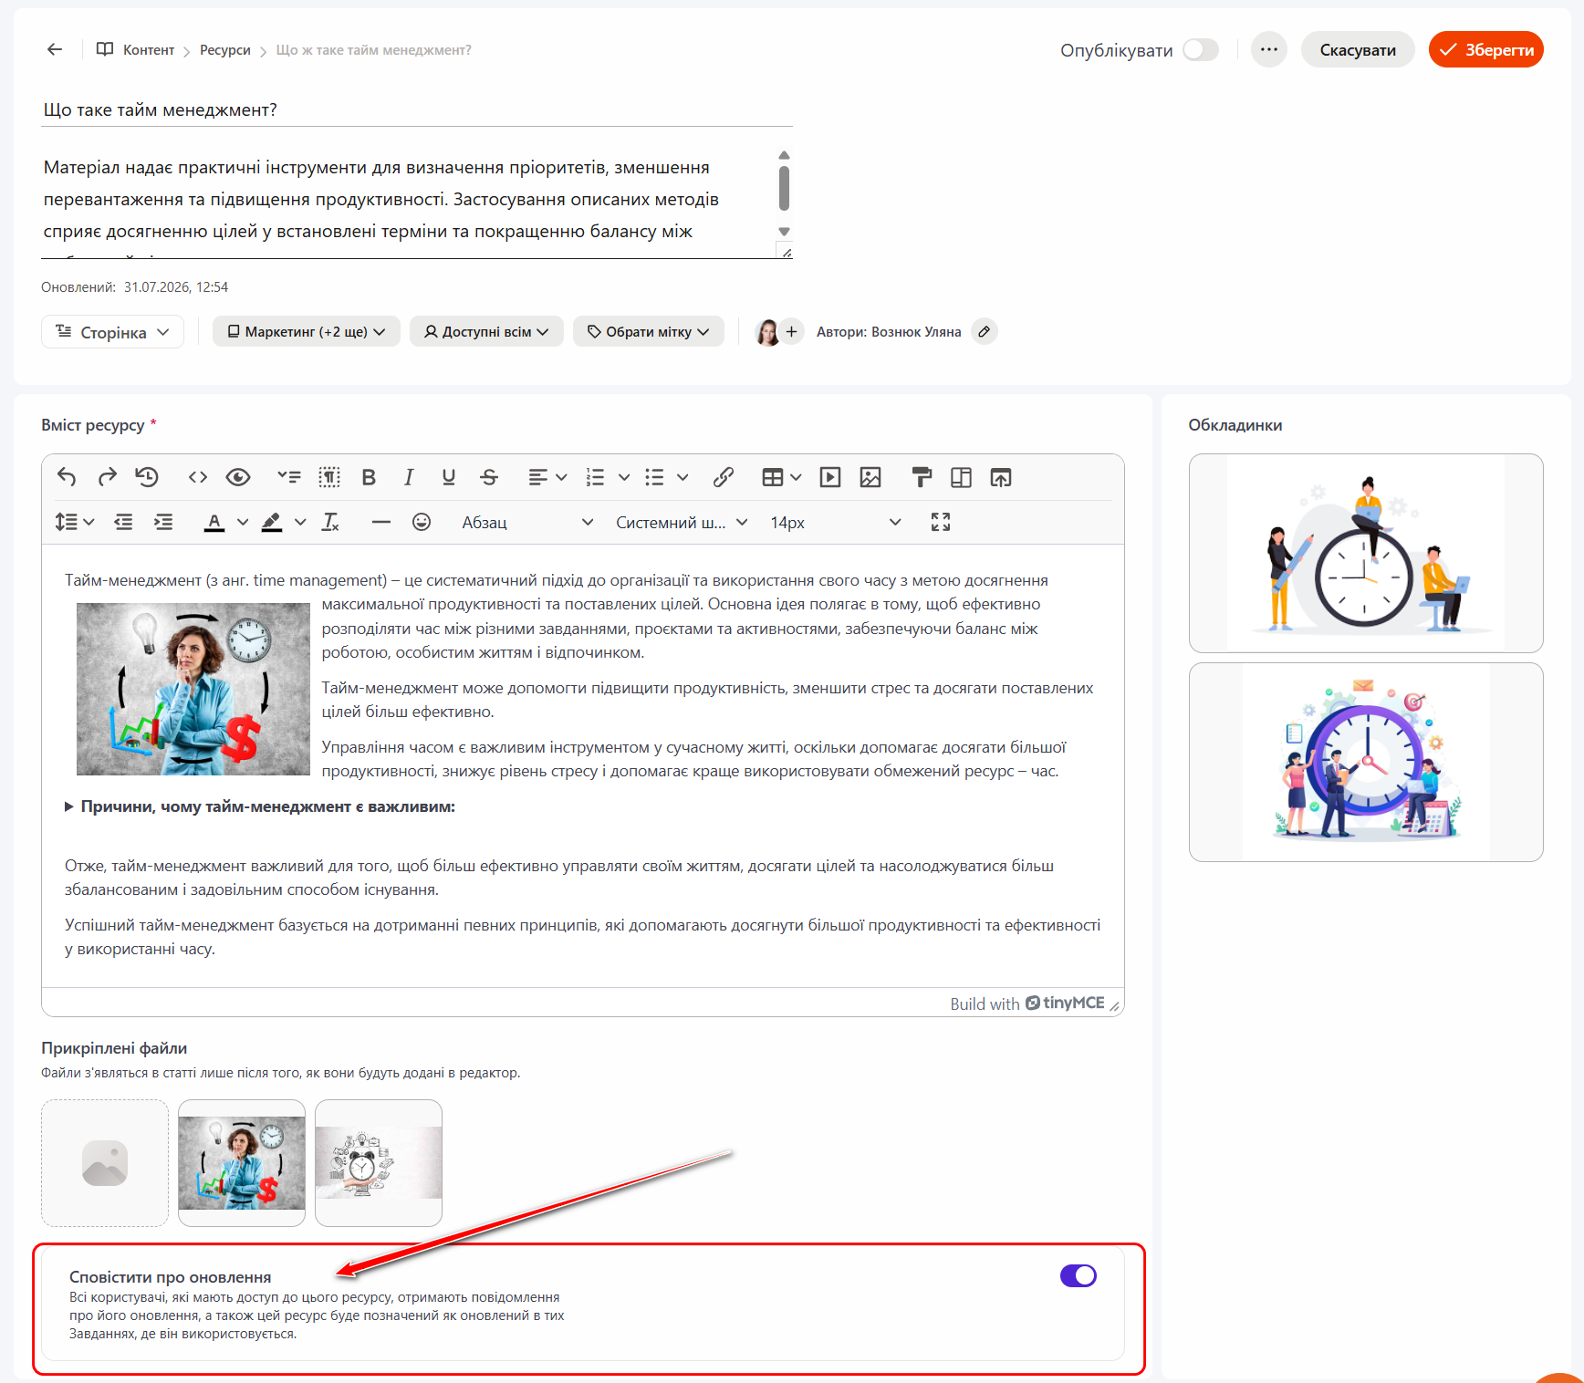
Task: Redo the last undone edit
Action: click(x=107, y=477)
